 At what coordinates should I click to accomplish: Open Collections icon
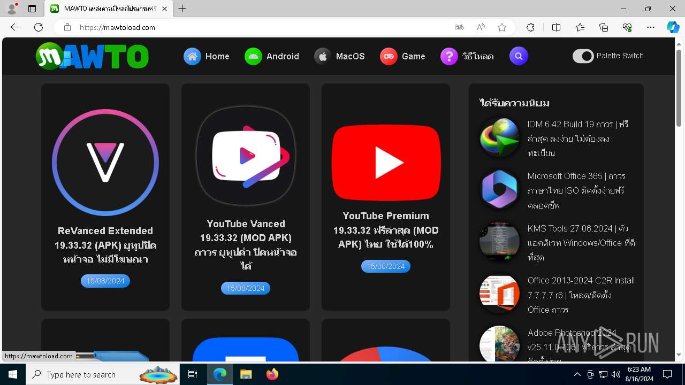coord(604,27)
